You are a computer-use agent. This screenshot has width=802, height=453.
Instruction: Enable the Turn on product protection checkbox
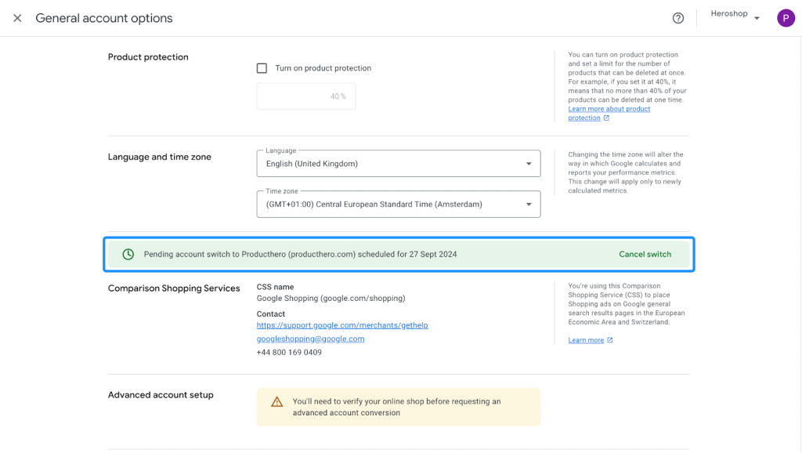tap(262, 68)
